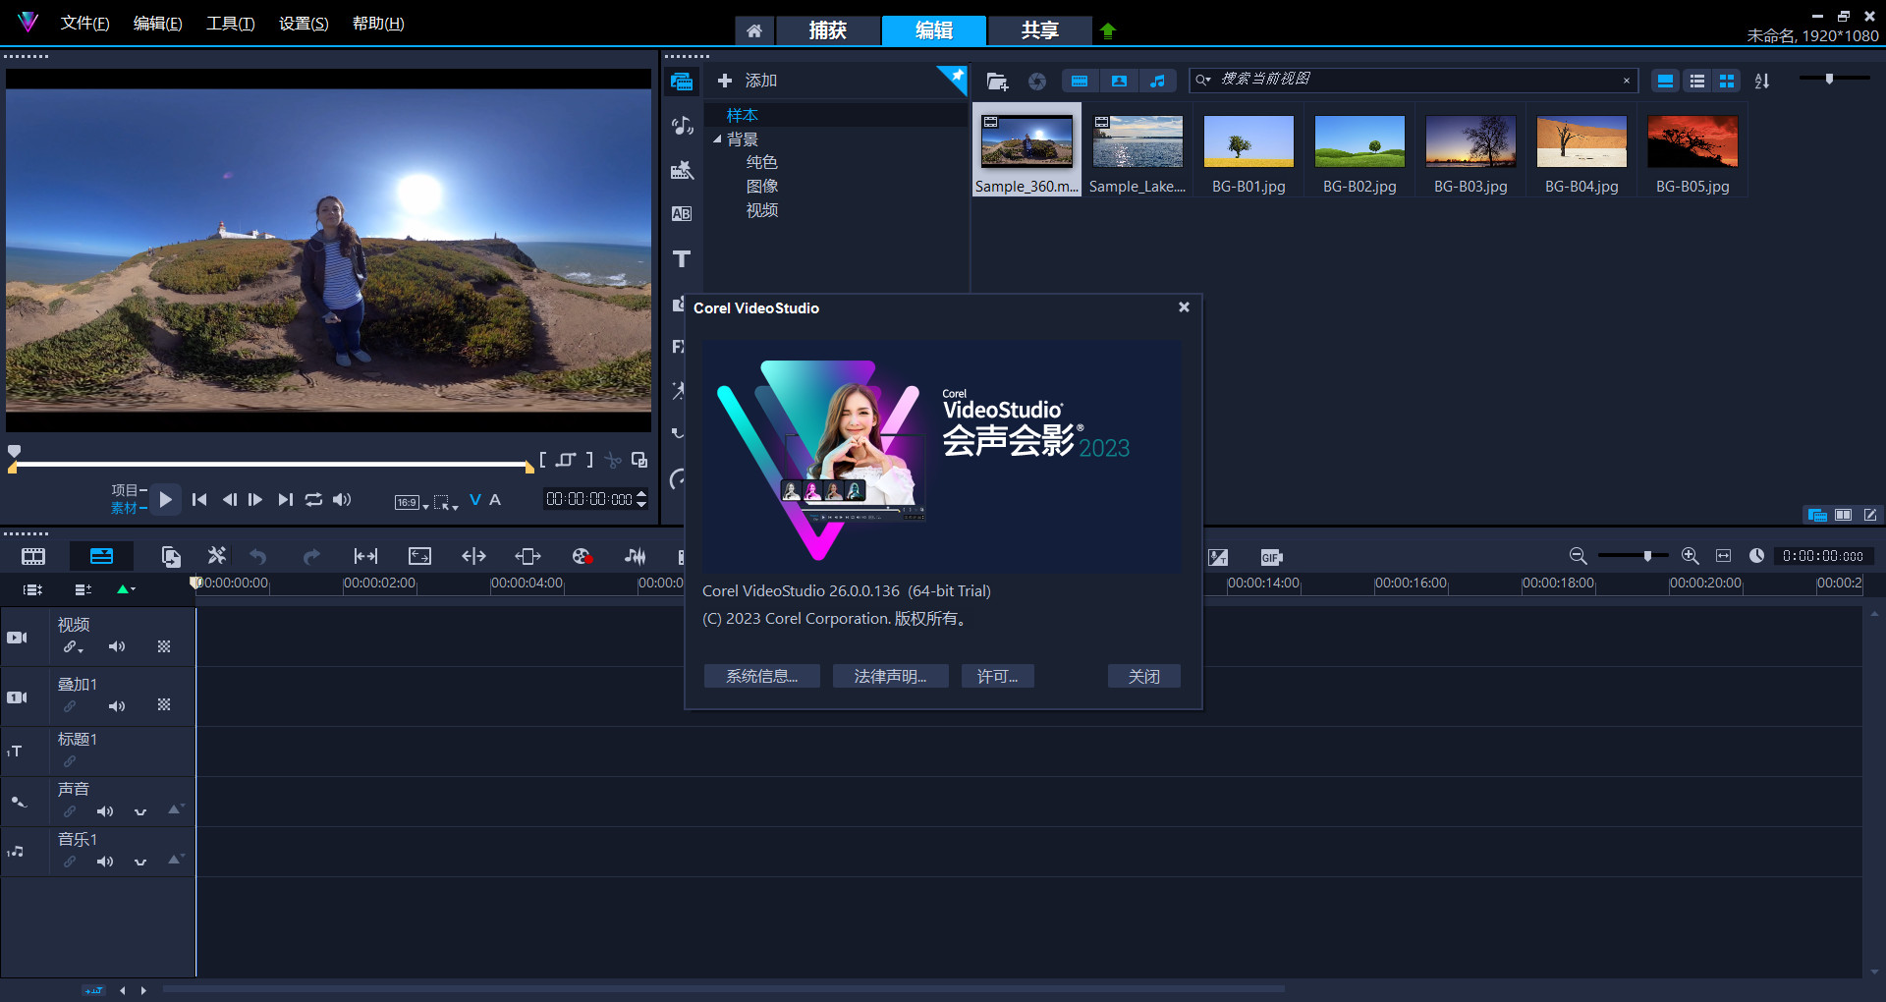Screen dimensions: 1886x1002
Task: Increase the preview timecode with the stepper
Action: (642, 494)
